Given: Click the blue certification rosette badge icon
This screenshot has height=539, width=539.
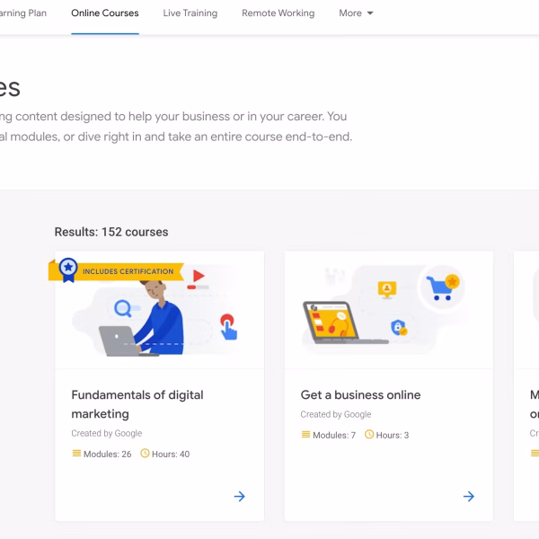Looking at the screenshot, I should (x=67, y=269).
